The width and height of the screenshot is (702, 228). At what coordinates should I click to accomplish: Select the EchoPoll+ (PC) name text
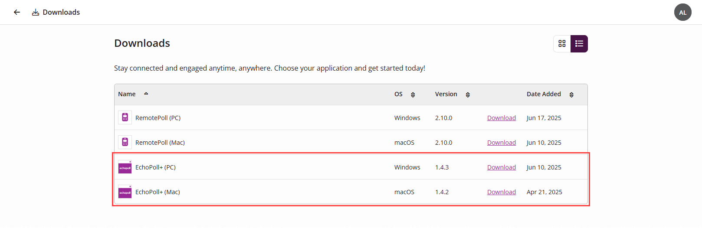[155, 167]
